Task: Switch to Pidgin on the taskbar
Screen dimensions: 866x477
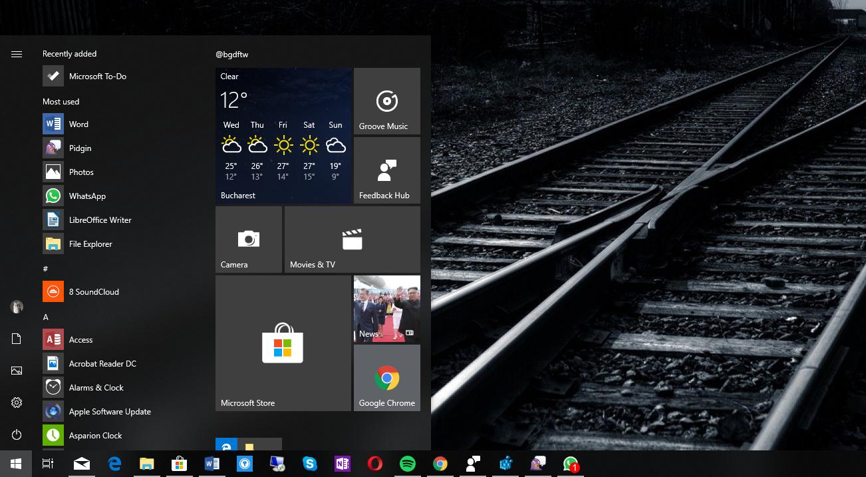Action: [x=538, y=464]
